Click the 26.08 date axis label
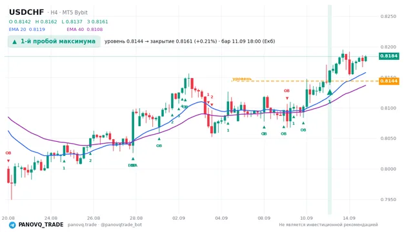 coord(94,218)
